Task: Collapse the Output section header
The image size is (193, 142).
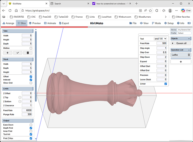Action: coord(18,120)
